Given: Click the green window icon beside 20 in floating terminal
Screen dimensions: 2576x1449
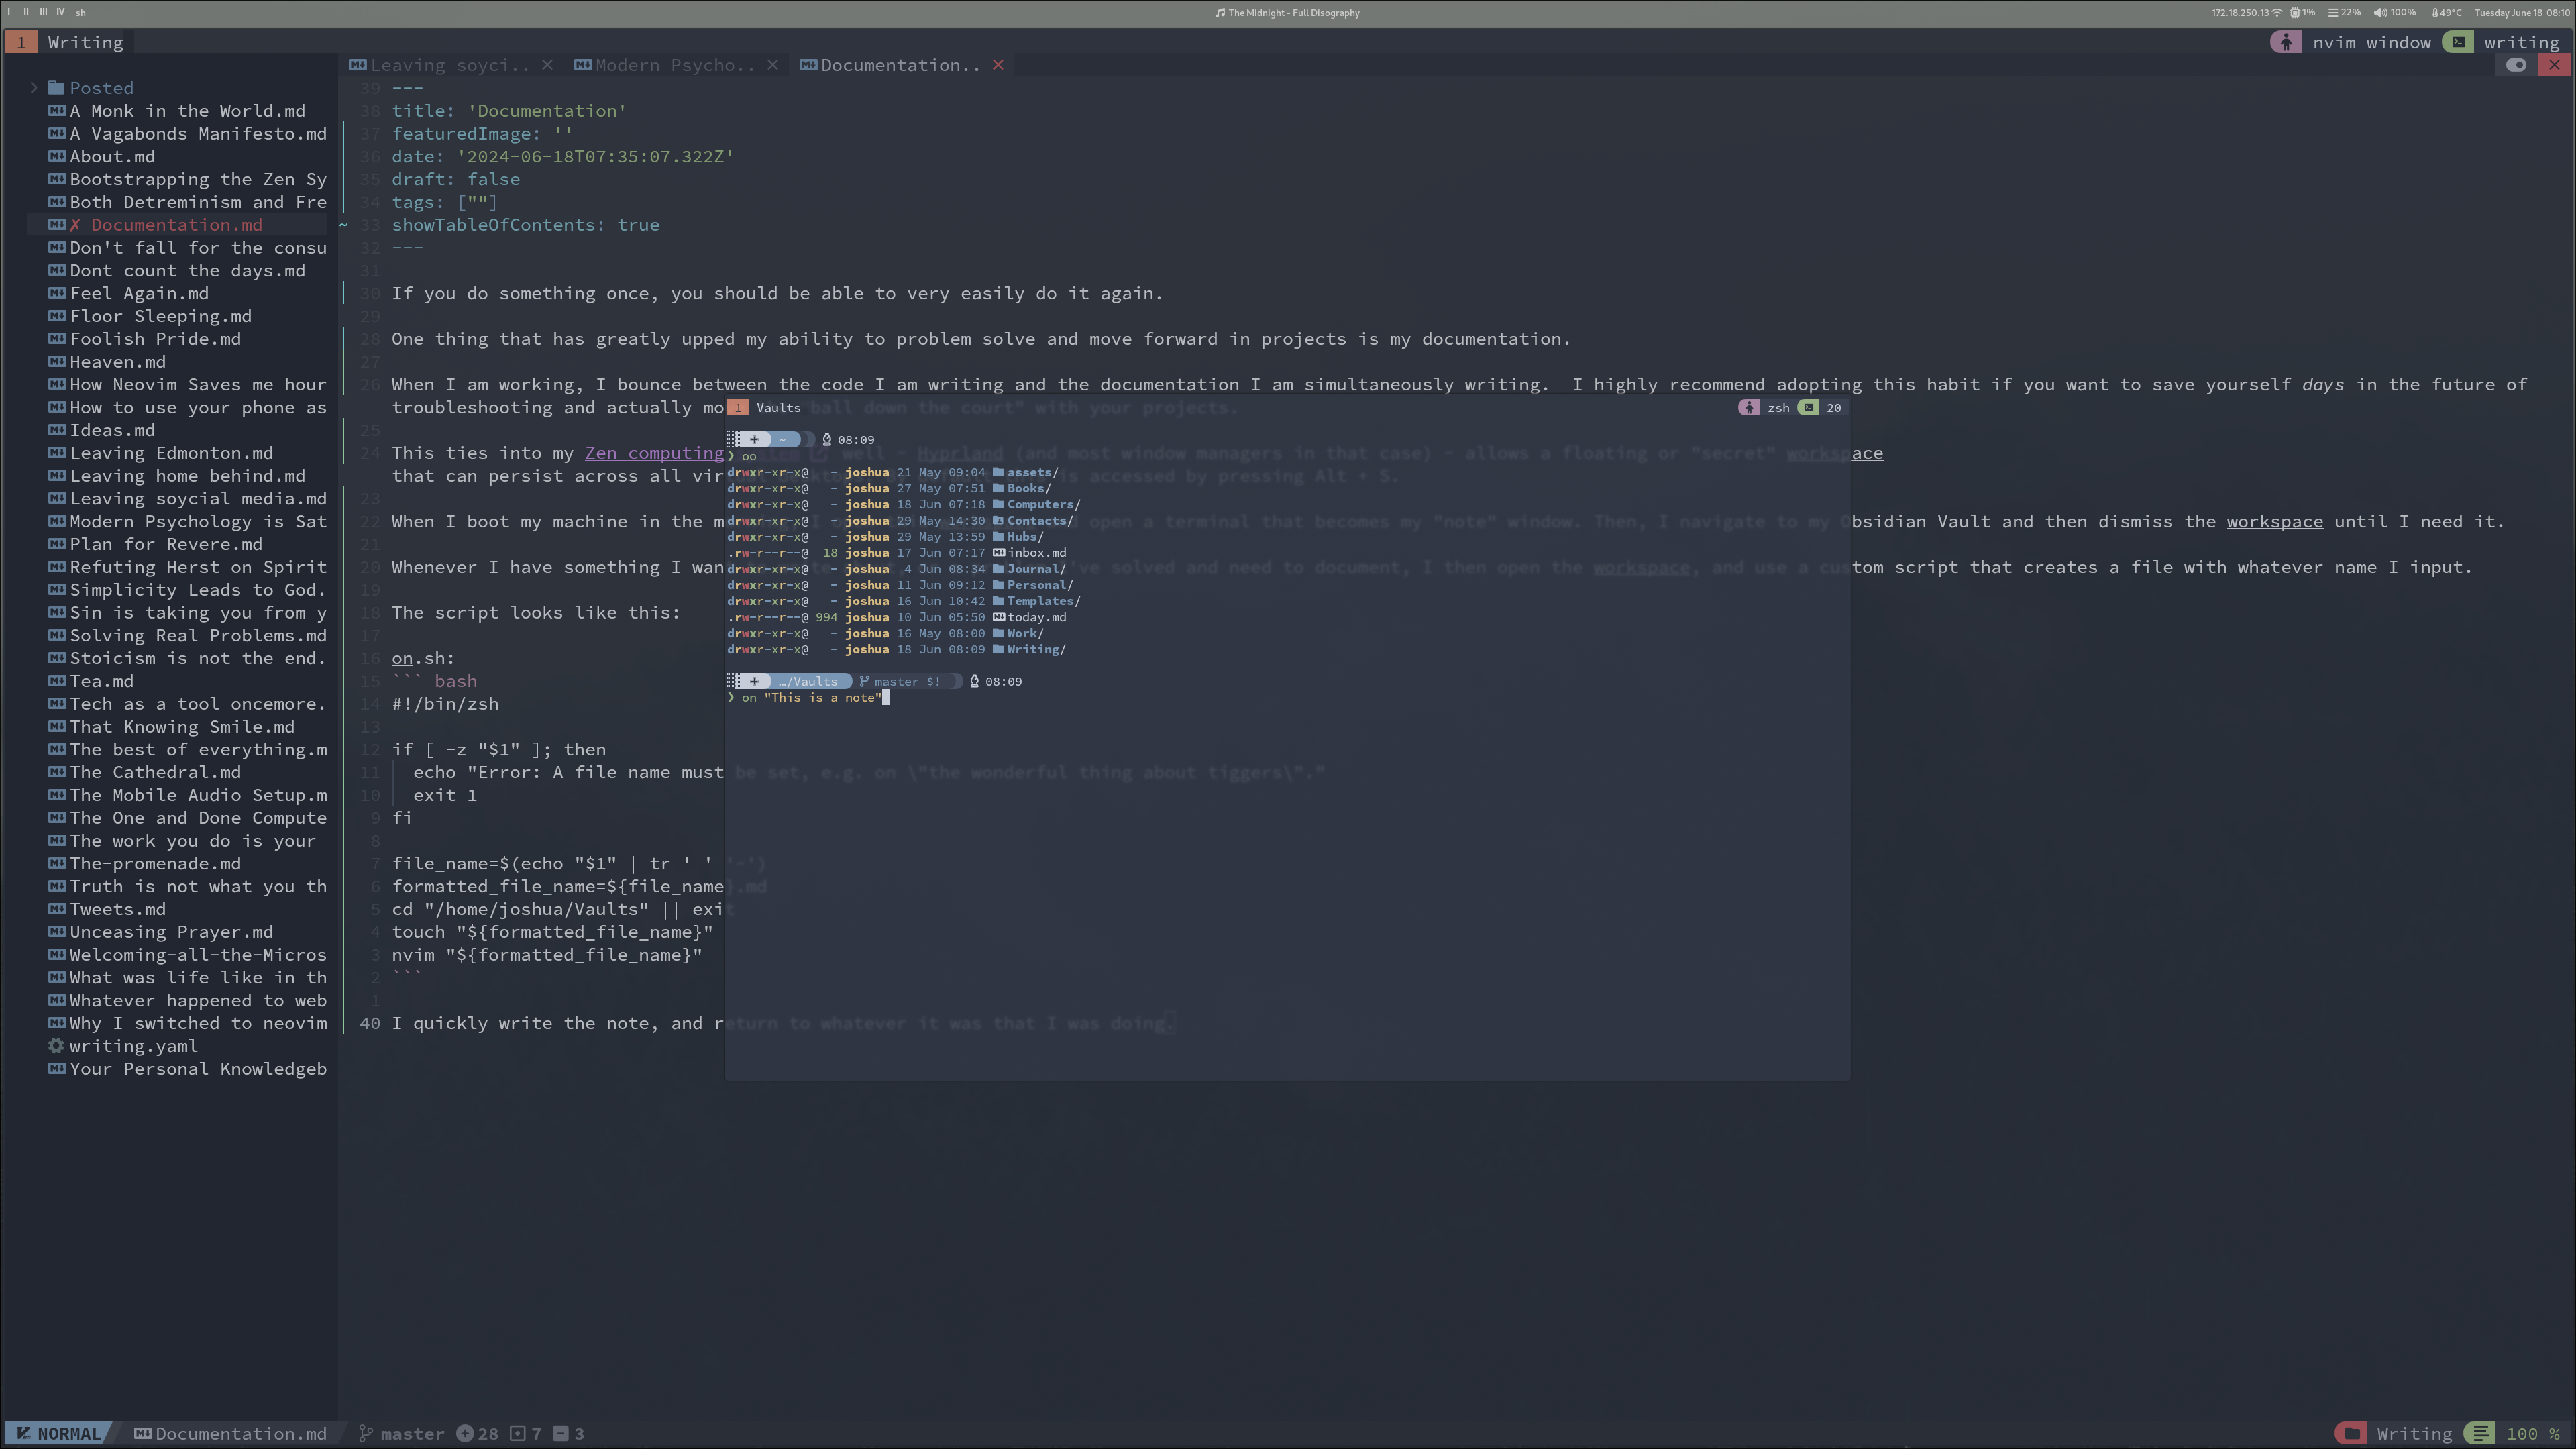Looking at the screenshot, I should click(x=1809, y=408).
